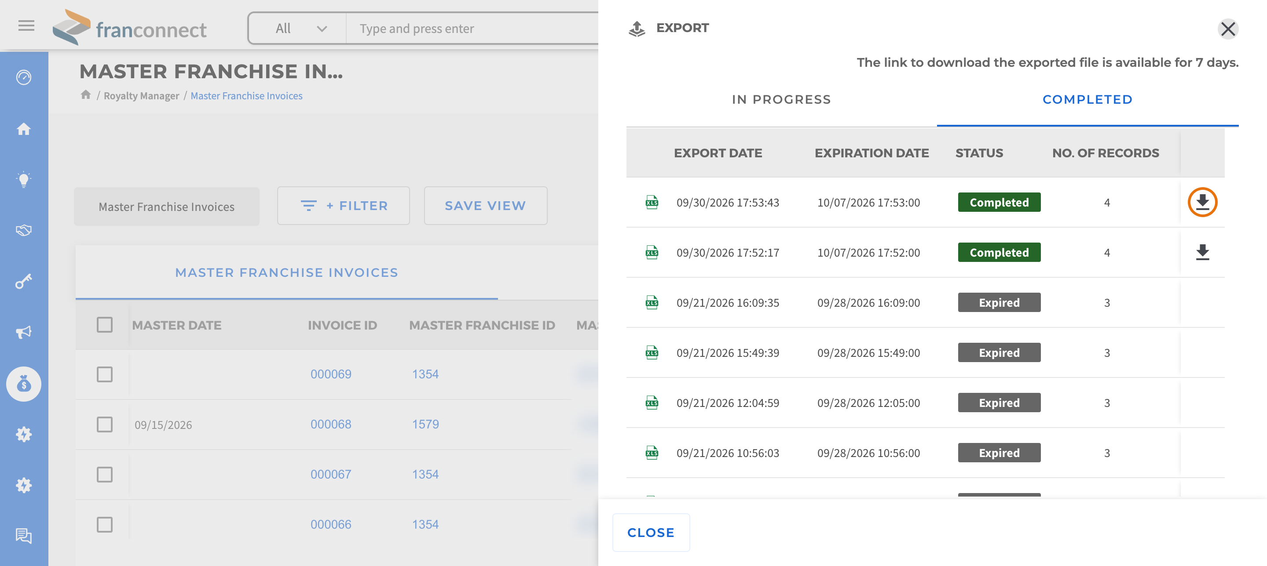Open the megaphone marketing sidebar icon
This screenshot has width=1267, height=566.
pyautogui.click(x=24, y=332)
